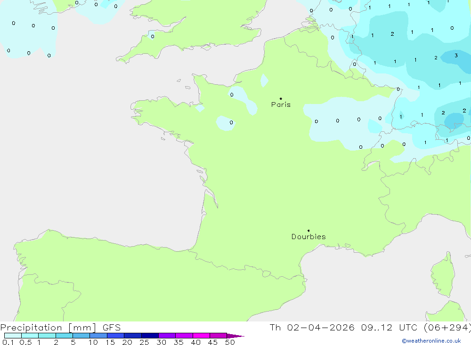Select the 45 mm magenta legend swatch
Viewport: 471px width, 345px height.
pyautogui.click(x=218, y=336)
